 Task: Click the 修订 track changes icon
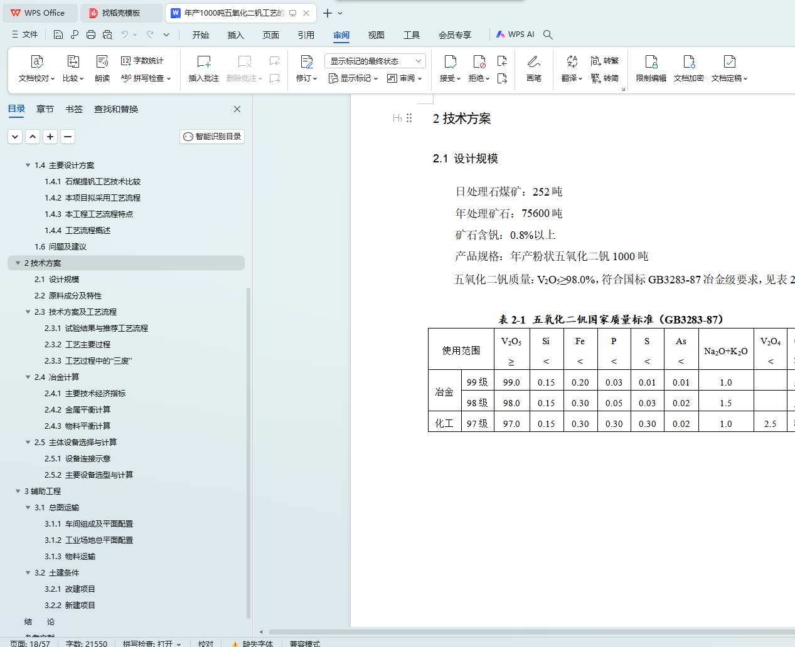tap(307, 61)
